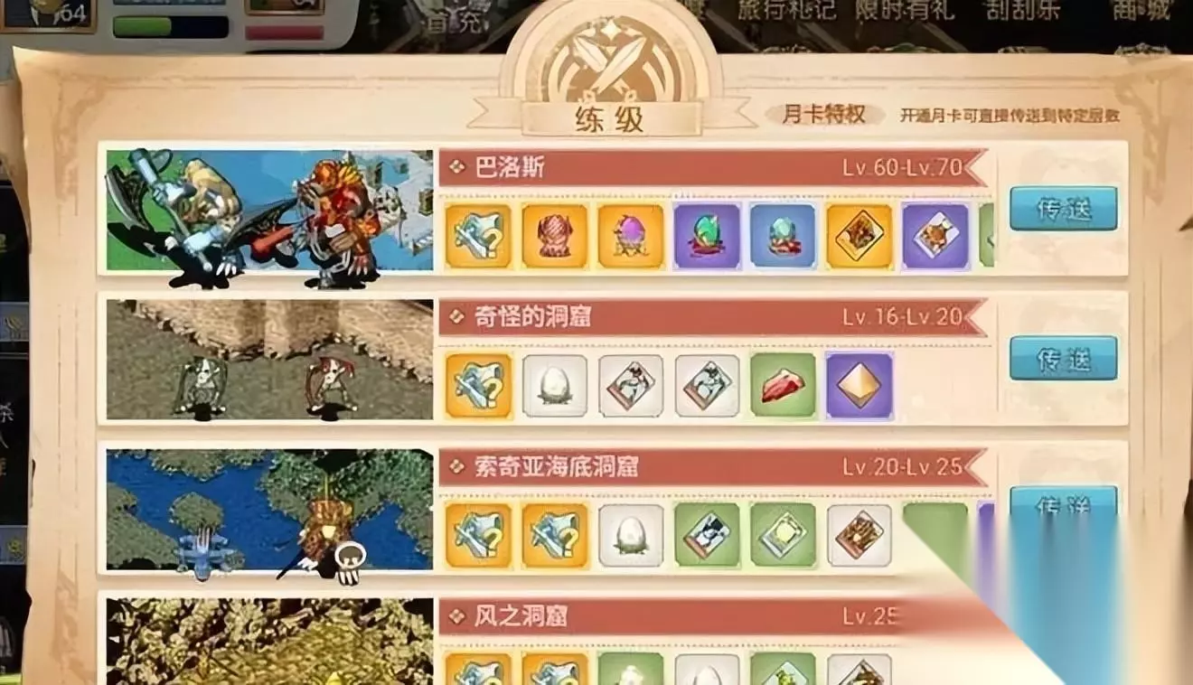This screenshot has width=1193, height=685.
Task: Select the first mystery equipment icon in 巴洛斯
Action: coord(478,236)
